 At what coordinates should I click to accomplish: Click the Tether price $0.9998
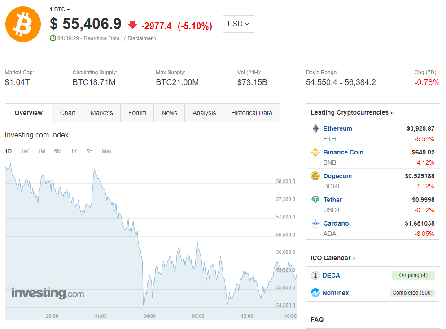click(423, 200)
